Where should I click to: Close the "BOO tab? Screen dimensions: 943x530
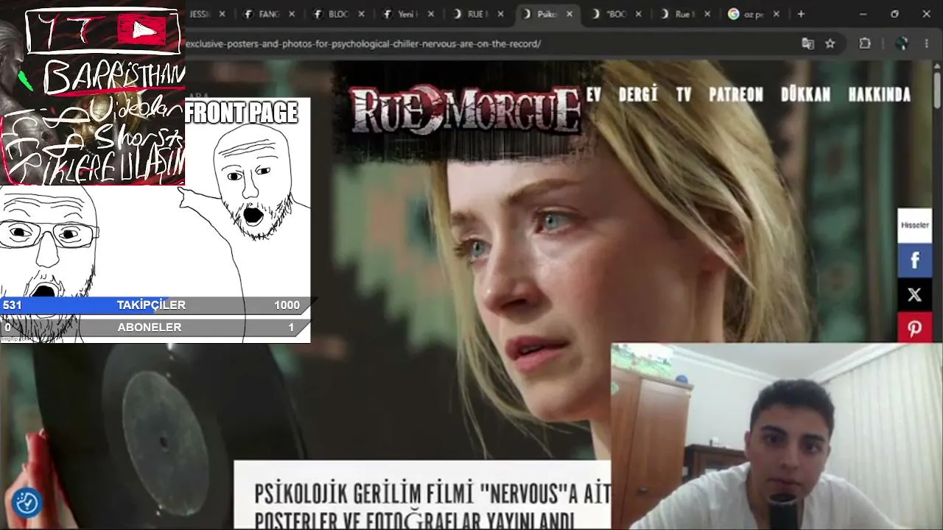[638, 14]
